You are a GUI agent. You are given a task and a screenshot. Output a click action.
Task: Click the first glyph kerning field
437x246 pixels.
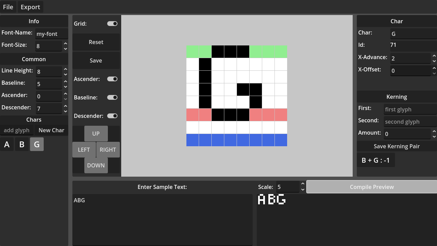click(410, 109)
